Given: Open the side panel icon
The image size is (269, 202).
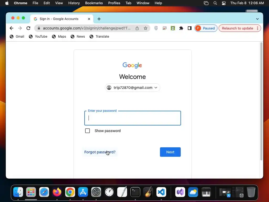Looking at the screenshot, I should [x=190, y=28].
